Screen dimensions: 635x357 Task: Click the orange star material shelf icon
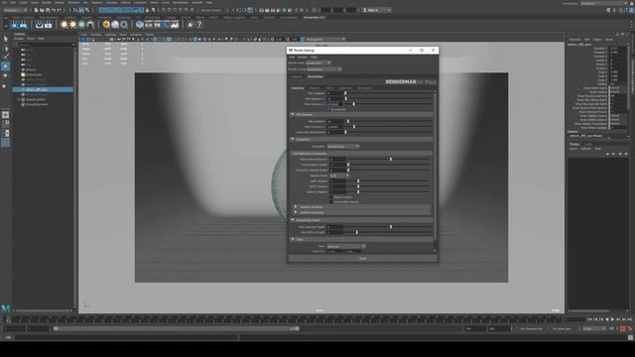tap(106, 25)
